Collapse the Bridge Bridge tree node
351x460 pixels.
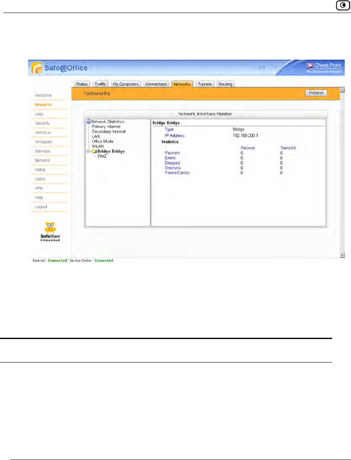[x=88, y=151]
